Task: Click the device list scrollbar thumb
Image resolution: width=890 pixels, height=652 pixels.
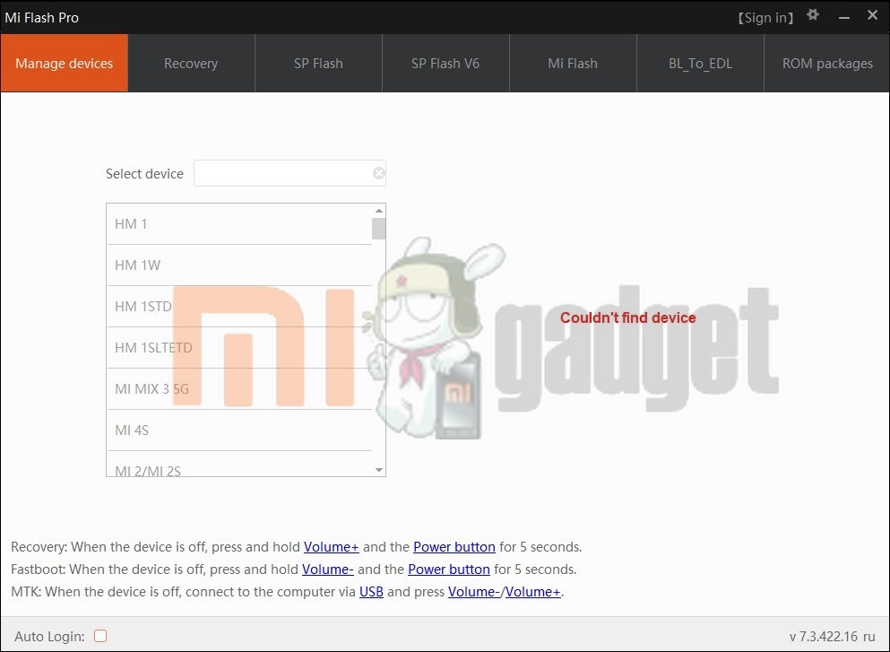Action: (378, 229)
